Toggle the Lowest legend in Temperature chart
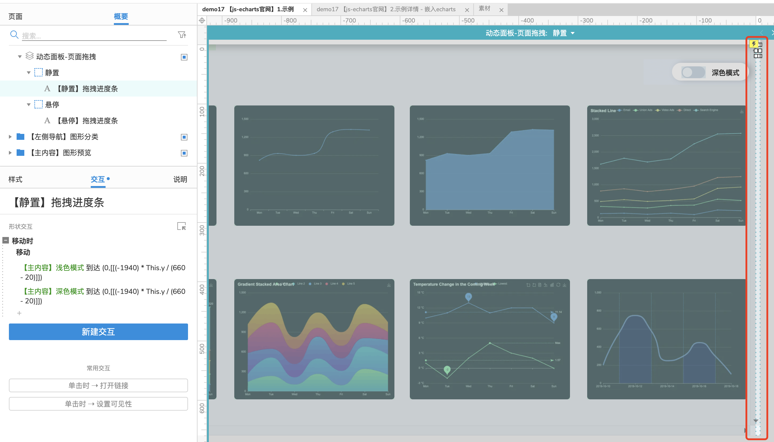 500,284
